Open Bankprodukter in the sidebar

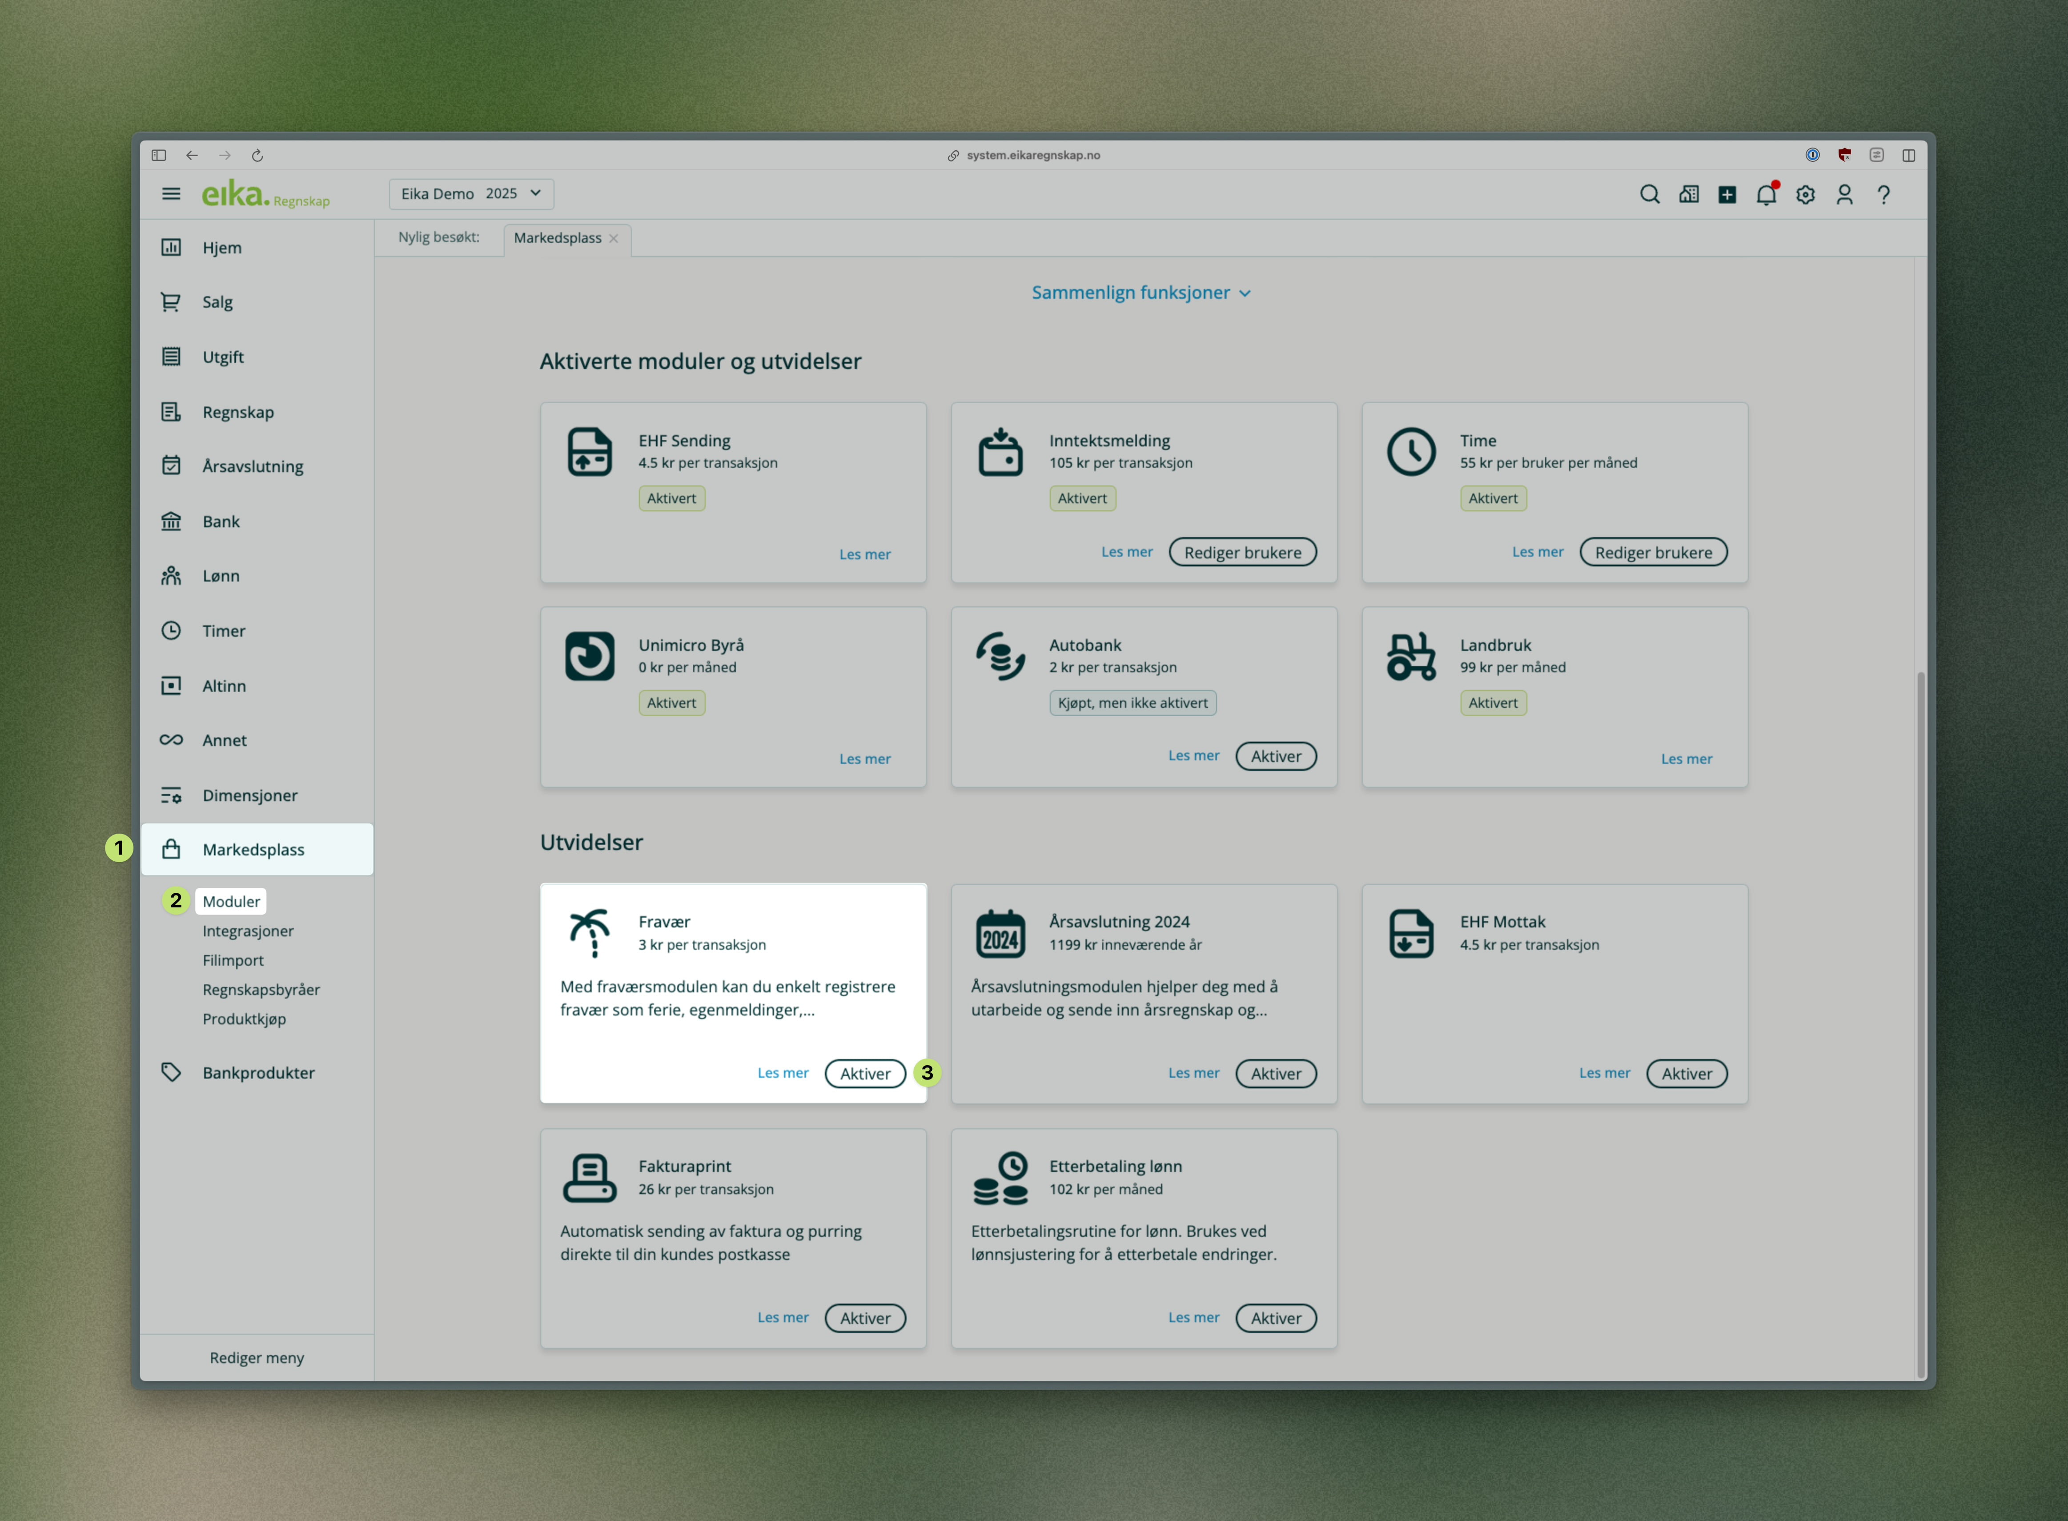tap(258, 1073)
